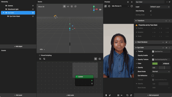The width and height of the screenshot is (172, 97).
Task: Select Camera in Hierarchy
Action: pyautogui.click(x=10, y=6)
